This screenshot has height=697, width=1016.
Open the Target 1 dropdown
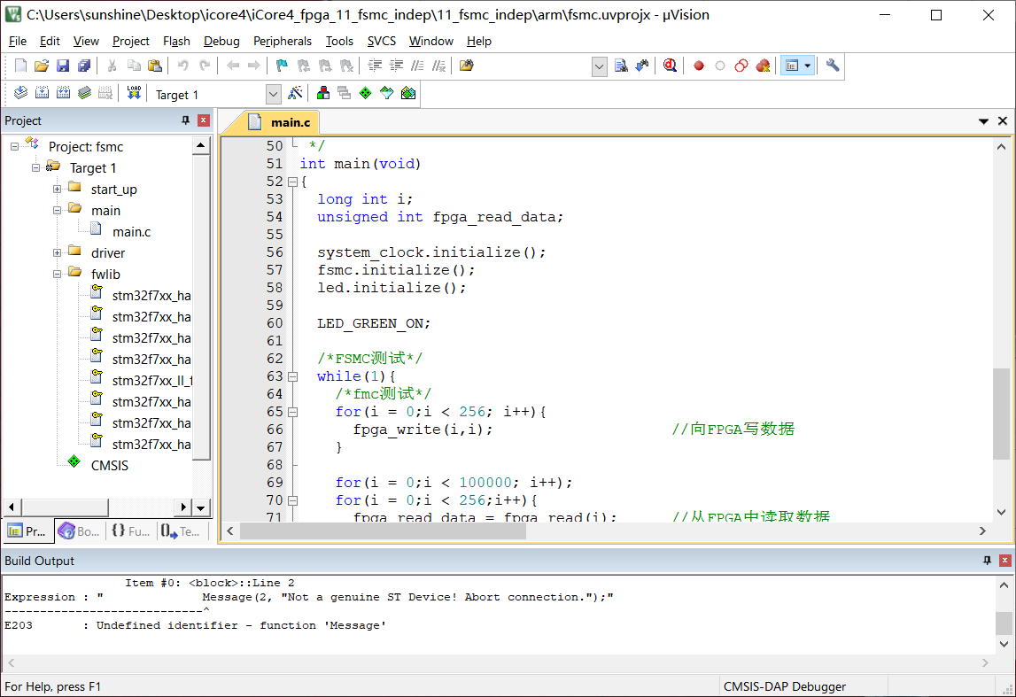click(x=273, y=94)
